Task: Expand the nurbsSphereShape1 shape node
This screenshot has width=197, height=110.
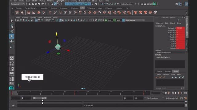Action: 164,53
